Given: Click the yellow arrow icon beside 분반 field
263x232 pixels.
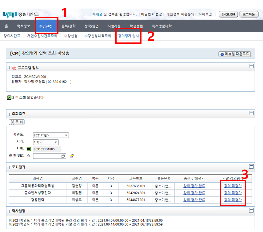Looking at the screenshot, I should [x=72, y=156].
